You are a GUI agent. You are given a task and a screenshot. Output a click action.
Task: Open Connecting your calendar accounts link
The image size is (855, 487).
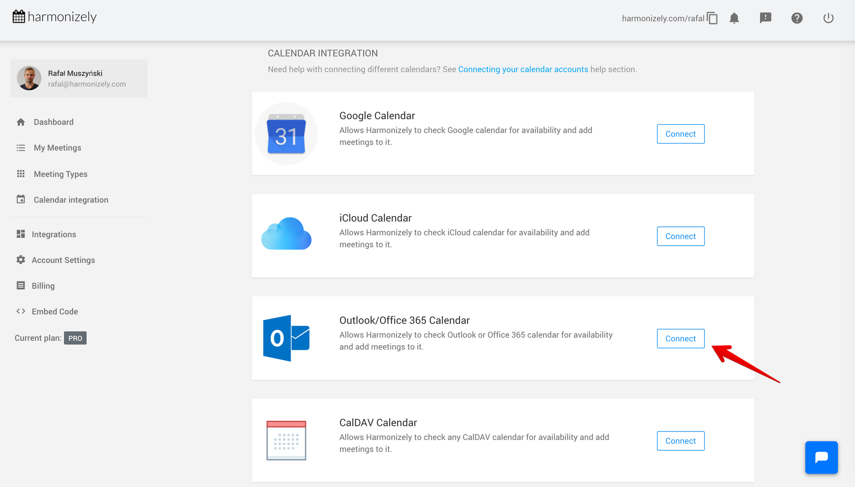[523, 69]
